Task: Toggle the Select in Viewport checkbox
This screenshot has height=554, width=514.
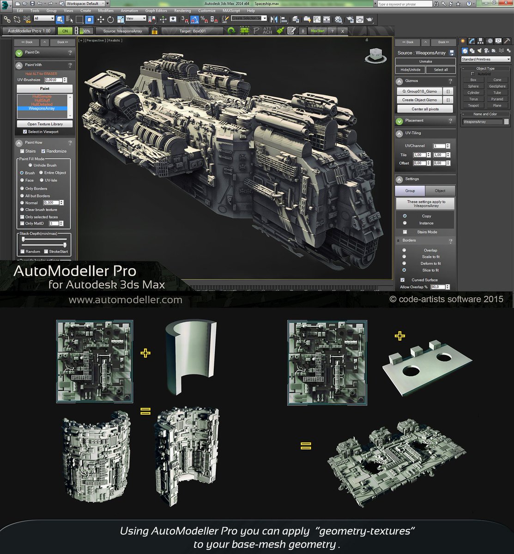Action: (x=25, y=132)
